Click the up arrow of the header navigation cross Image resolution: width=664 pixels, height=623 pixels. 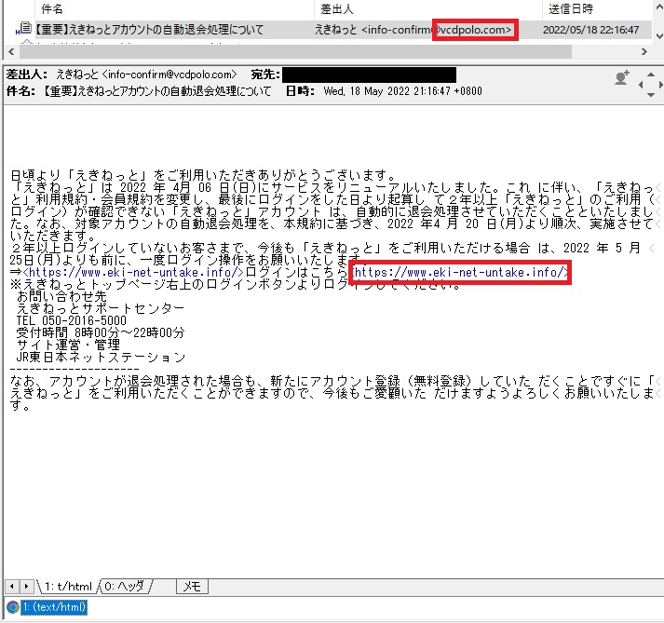(x=651, y=74)
